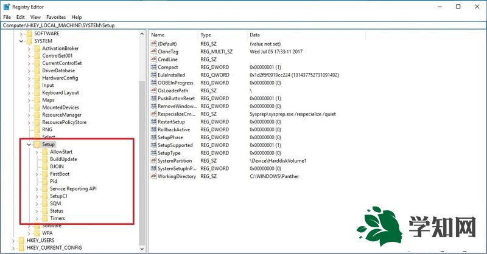Click the icon beside SetupSupported value

153,145
